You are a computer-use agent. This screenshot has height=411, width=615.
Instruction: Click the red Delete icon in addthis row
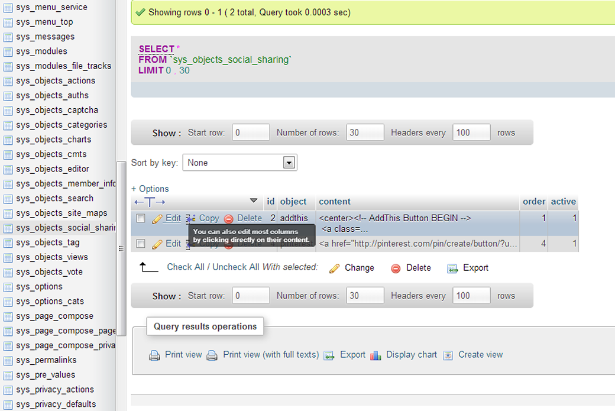(x=229, y=219)
